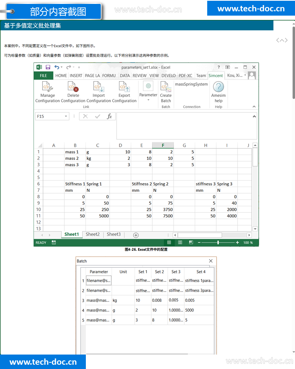Cancel formula entry with X icon

(x=85, y=116)
